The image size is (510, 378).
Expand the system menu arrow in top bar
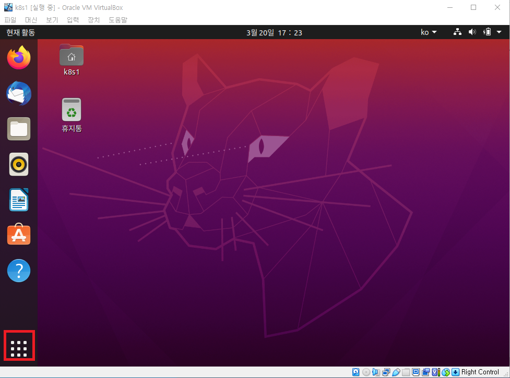point(499,32)
